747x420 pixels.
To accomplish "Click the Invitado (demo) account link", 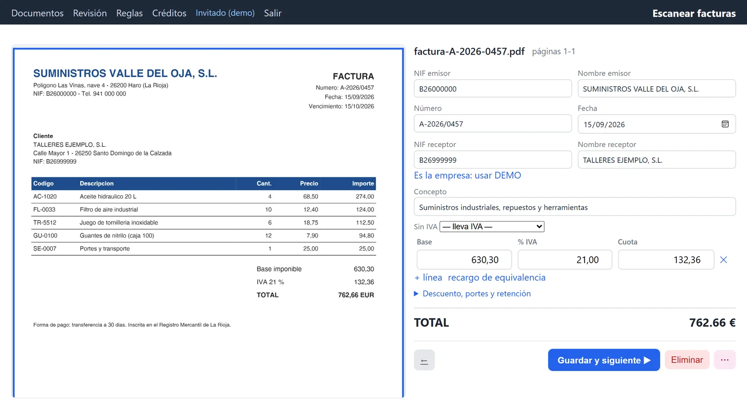I will click(225, 13).
